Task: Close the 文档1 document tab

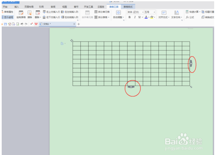Action: pos(74,24)
